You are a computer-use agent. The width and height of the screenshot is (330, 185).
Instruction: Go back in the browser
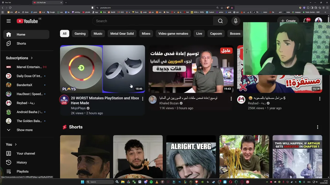(3, 8)
